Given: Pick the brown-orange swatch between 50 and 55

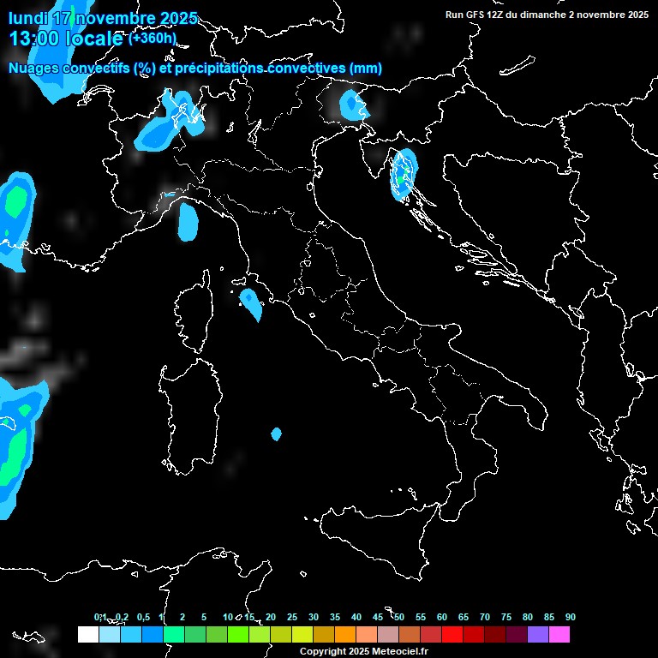Looking at the screenshot, I should 410,634.
